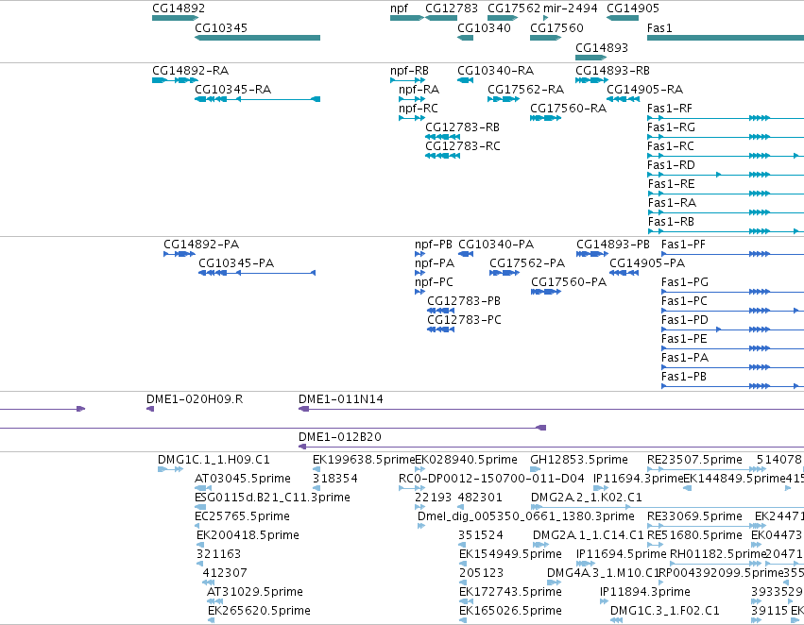This screenshot has width=804, height=625.
Task: Select the DMG1C.1_1.H09.C1 EST label
Action: click(x=214, y=460)
